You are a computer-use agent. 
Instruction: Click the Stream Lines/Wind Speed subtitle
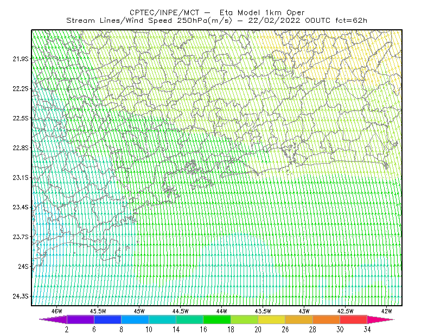(x=149, y=21)
